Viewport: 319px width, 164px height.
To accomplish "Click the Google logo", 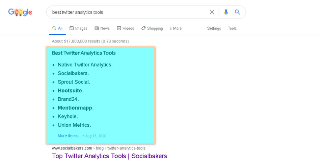I will [20, 12].
